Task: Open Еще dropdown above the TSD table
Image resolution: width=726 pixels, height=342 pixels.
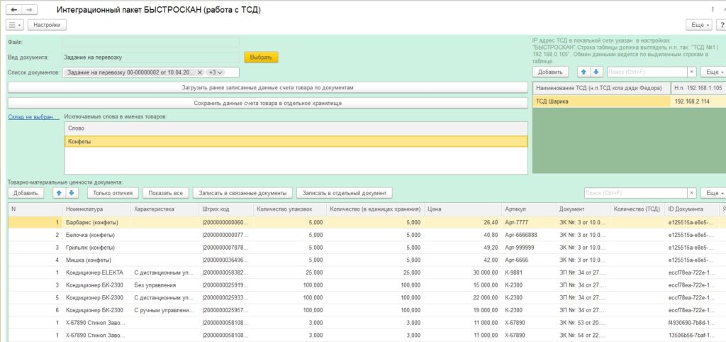Action: pyautogui.click(x=712, y=72)
